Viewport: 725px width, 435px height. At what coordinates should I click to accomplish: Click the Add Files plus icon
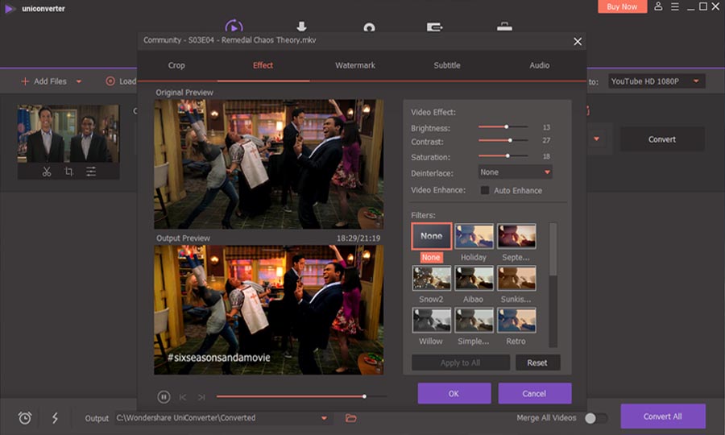(25, 81)
